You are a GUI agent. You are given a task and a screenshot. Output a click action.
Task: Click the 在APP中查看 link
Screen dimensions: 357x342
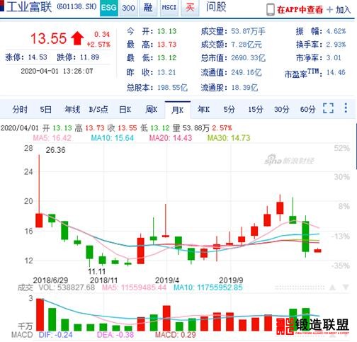(x=300, y=10)
